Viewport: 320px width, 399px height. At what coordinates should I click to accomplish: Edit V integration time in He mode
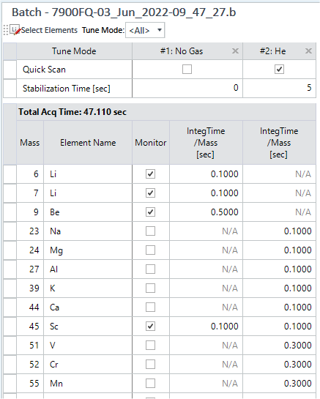[279, 346]
